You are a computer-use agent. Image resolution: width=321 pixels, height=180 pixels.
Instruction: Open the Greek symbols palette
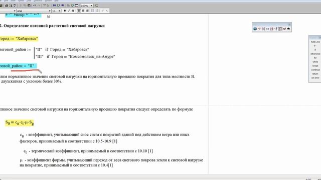[284, 29]
